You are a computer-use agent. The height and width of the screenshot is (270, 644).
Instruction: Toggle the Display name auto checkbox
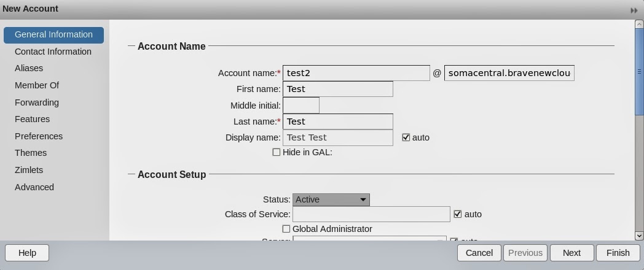click(x=406, y=137)
